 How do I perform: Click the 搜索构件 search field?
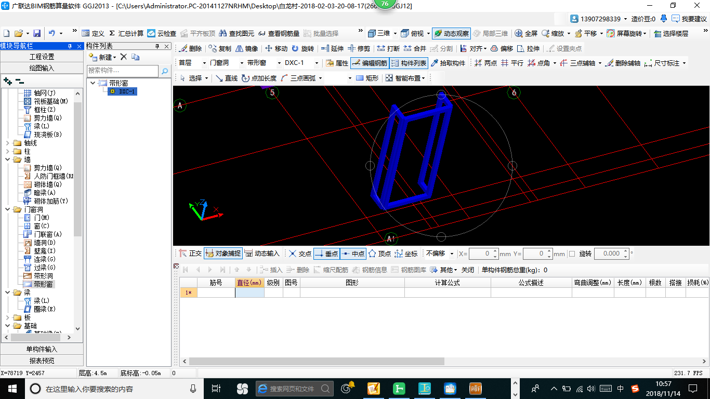point(122,70)
